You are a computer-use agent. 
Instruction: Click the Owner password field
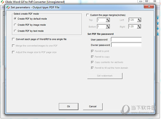point(126,45)
